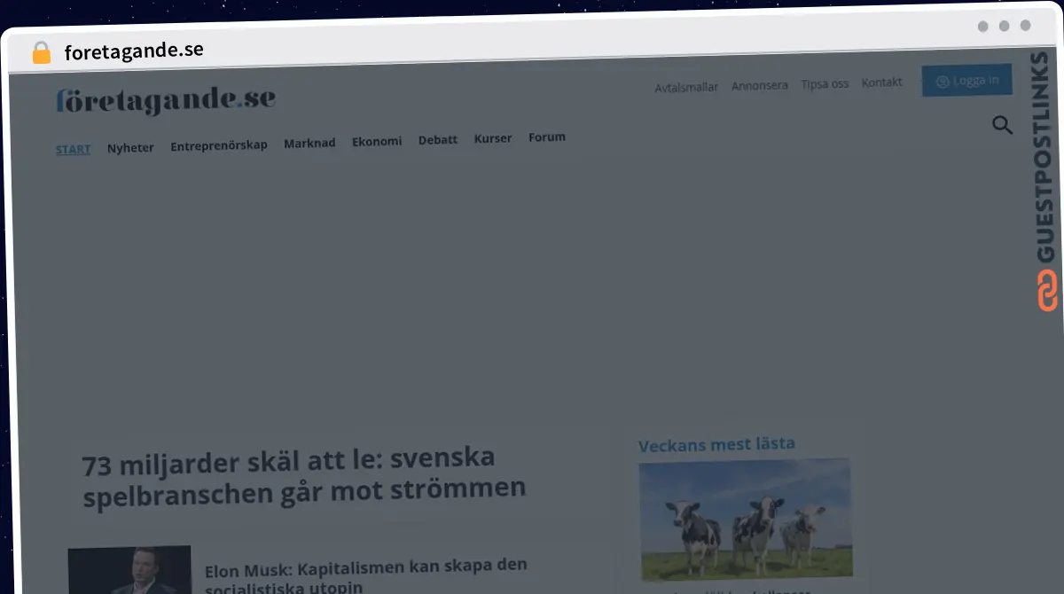Switch to the Forum section
The width and height of the screenshot is (1064, 594).
[546, 137]
